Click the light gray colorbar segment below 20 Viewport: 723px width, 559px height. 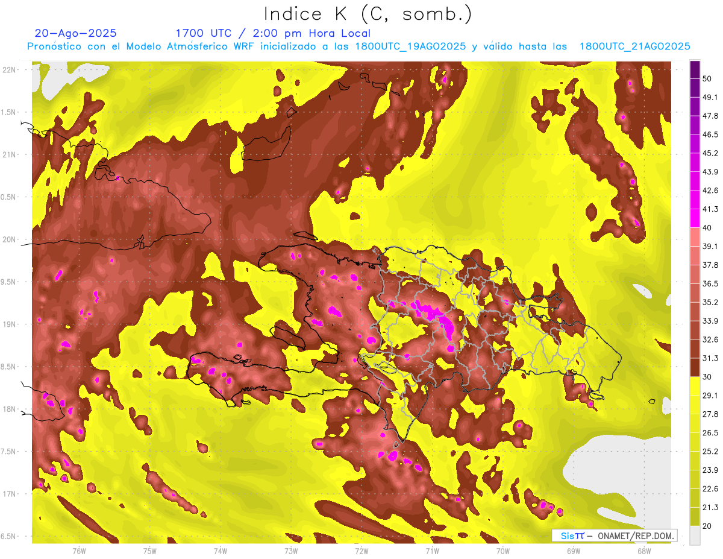[695, 535]
